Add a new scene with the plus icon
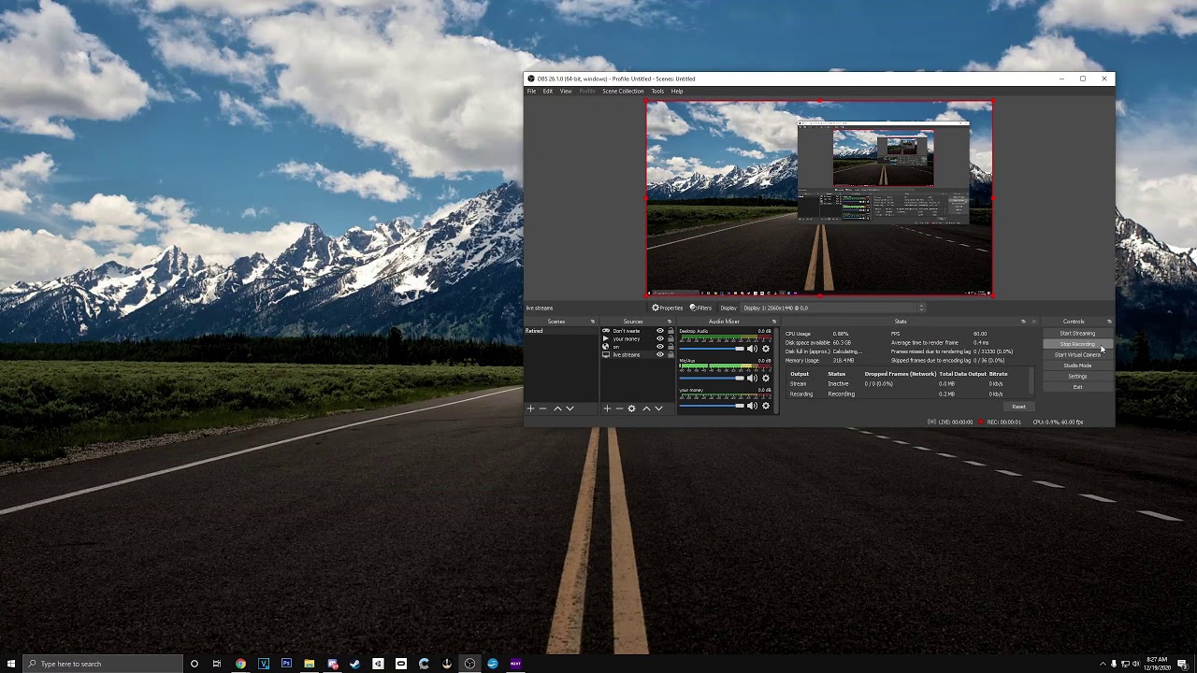This screenshot has height=673, width=1197. (530, 408)
